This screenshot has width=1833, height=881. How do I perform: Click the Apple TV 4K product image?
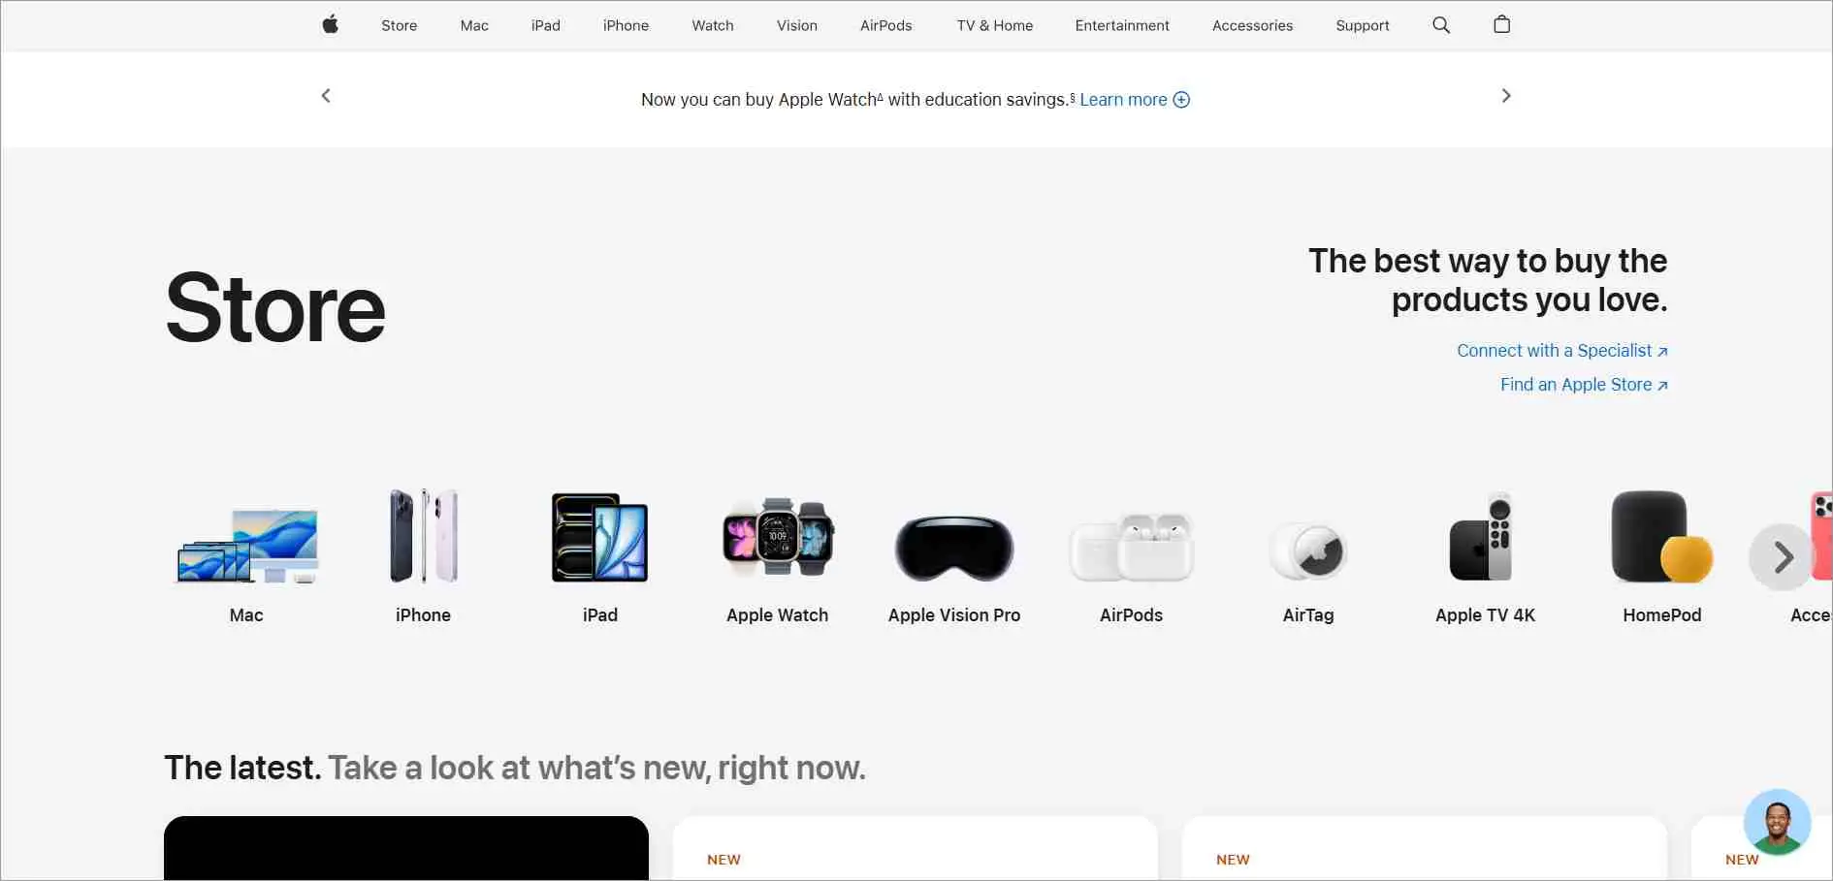tap(1482, 537)
